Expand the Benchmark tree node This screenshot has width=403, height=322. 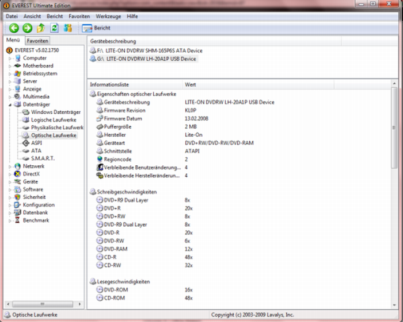point(10,220)
